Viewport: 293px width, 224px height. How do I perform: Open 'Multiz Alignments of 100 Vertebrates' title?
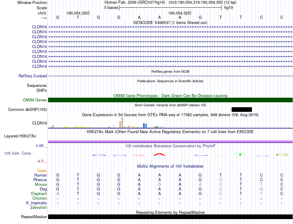[170, 166]
